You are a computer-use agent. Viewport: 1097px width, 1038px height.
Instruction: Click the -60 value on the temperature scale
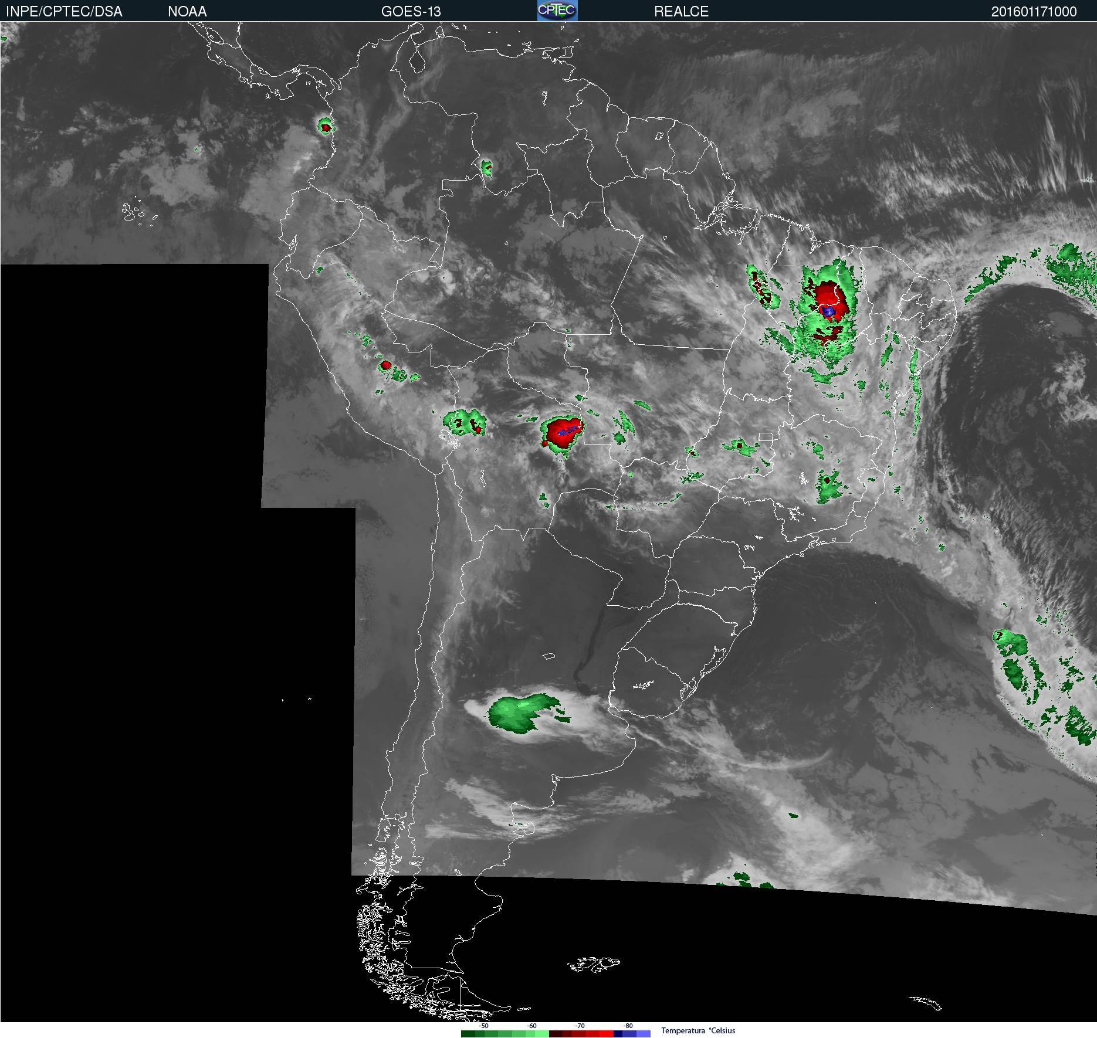(531, 1026)
